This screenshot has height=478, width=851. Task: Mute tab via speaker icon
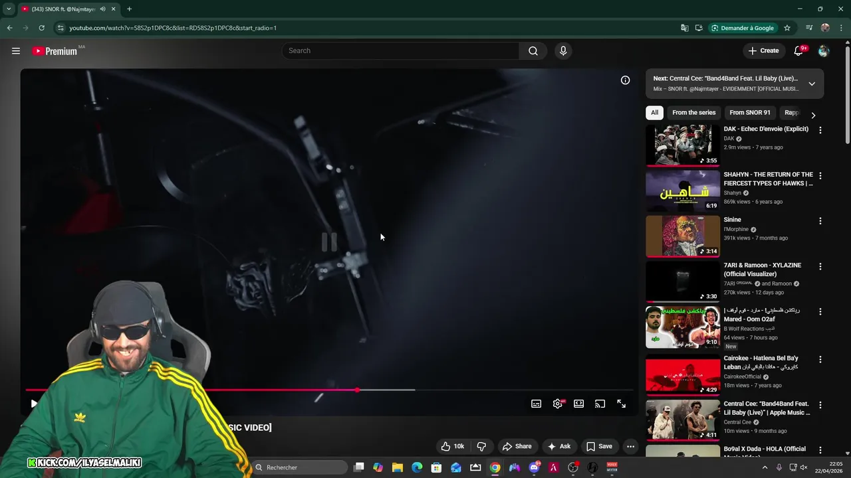(102, 9)
